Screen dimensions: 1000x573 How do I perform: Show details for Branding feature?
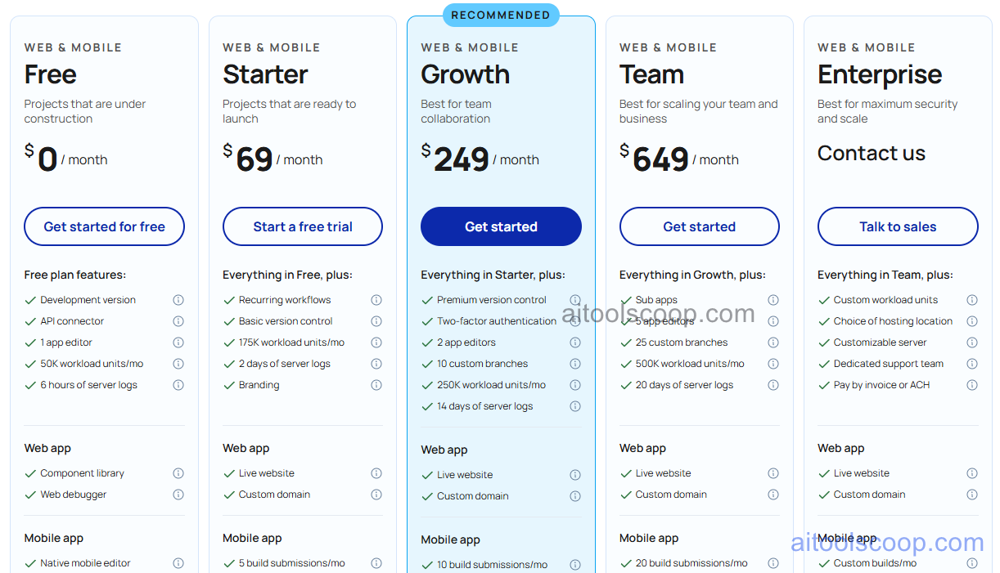376,385
